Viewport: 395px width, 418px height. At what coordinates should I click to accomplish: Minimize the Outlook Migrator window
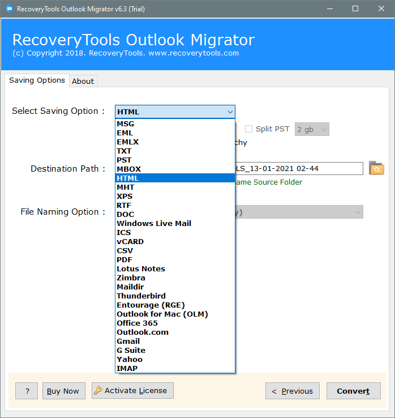coord(330,9)
